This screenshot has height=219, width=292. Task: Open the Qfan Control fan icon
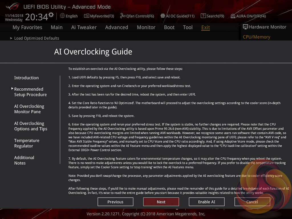(123, 16)
